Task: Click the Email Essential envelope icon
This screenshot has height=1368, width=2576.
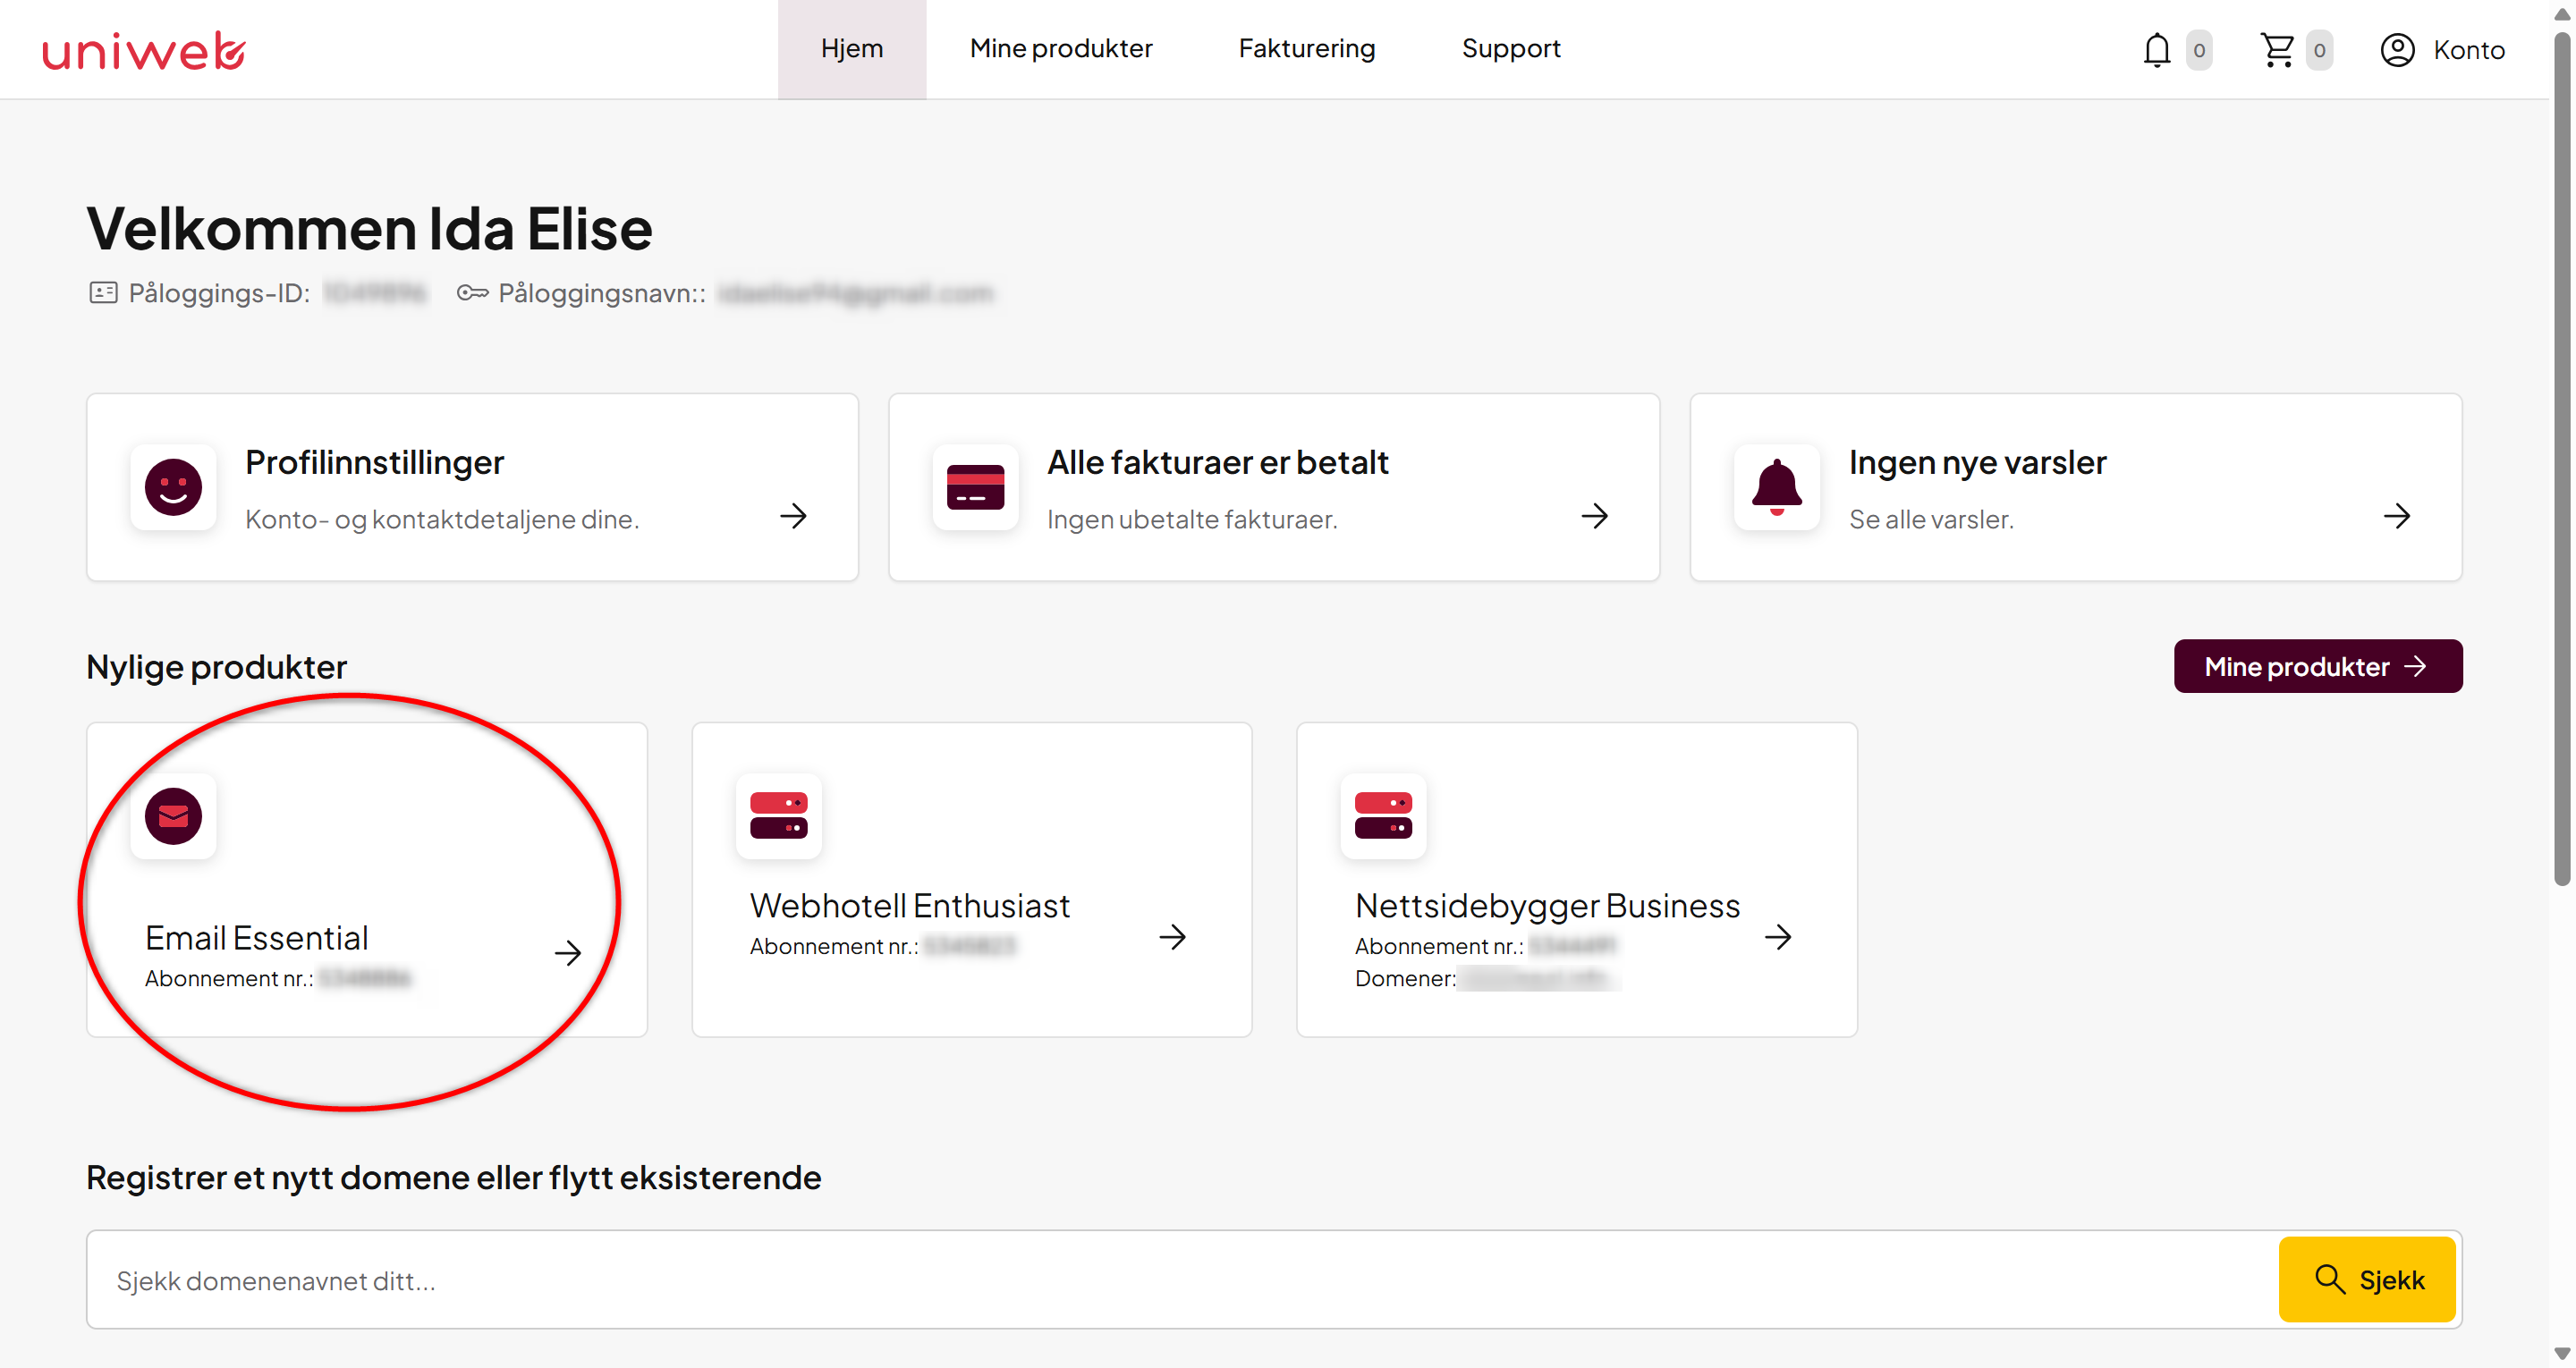Action: (x=173, y=816)
